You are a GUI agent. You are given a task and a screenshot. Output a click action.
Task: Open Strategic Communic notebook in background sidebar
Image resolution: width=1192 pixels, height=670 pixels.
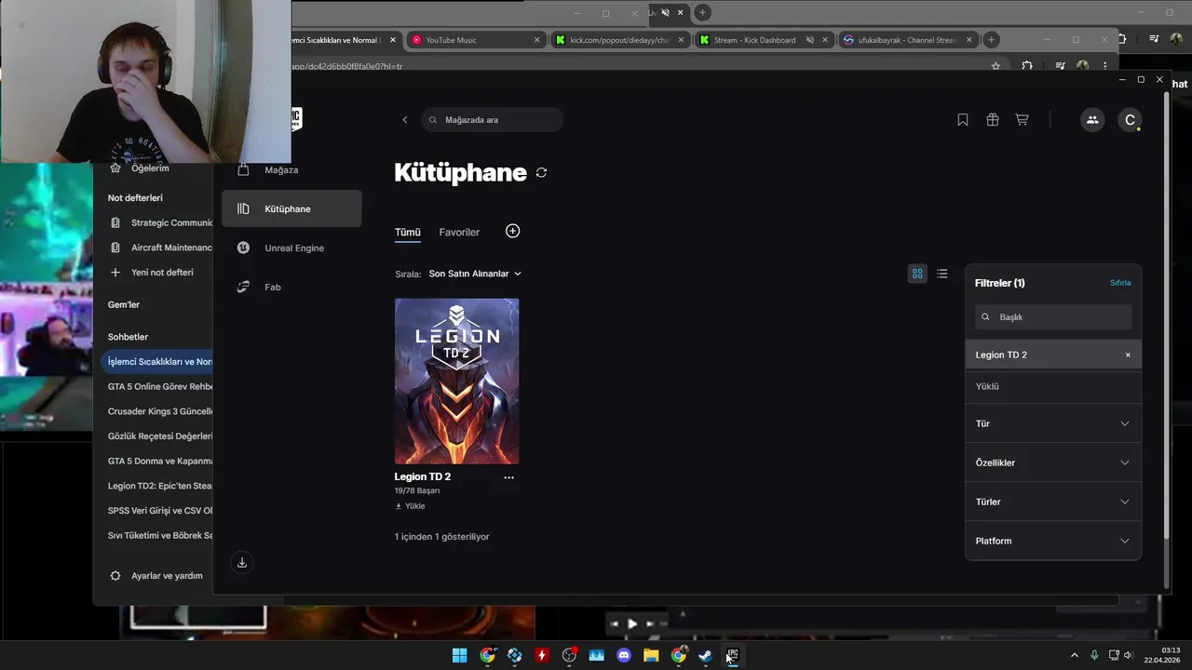pyautogui.click(x=161, y=223)
